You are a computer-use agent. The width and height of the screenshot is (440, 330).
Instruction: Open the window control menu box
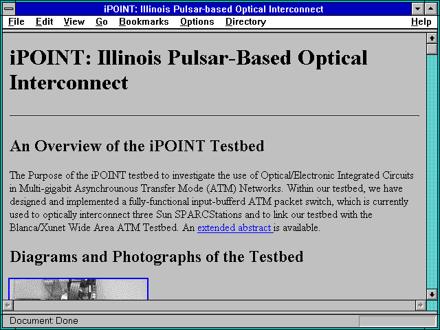point(9,9)
